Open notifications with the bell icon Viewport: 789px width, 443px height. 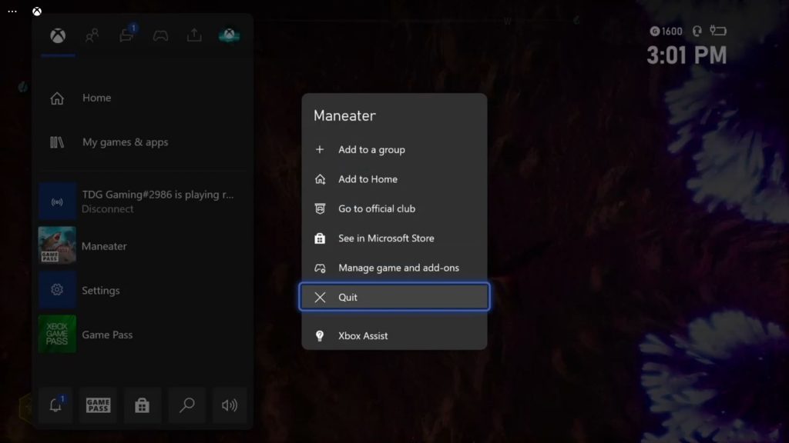point(55,405)
